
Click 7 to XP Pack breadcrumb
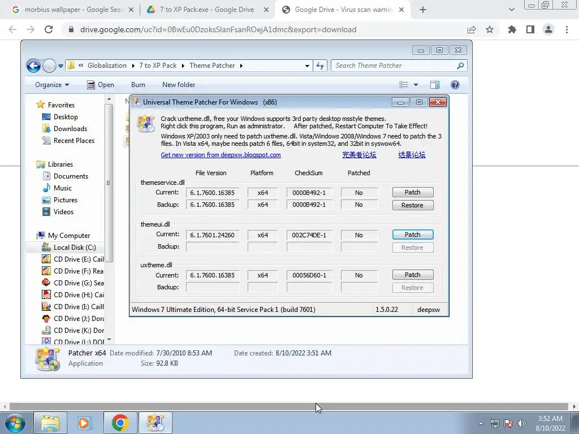(158, 66)
